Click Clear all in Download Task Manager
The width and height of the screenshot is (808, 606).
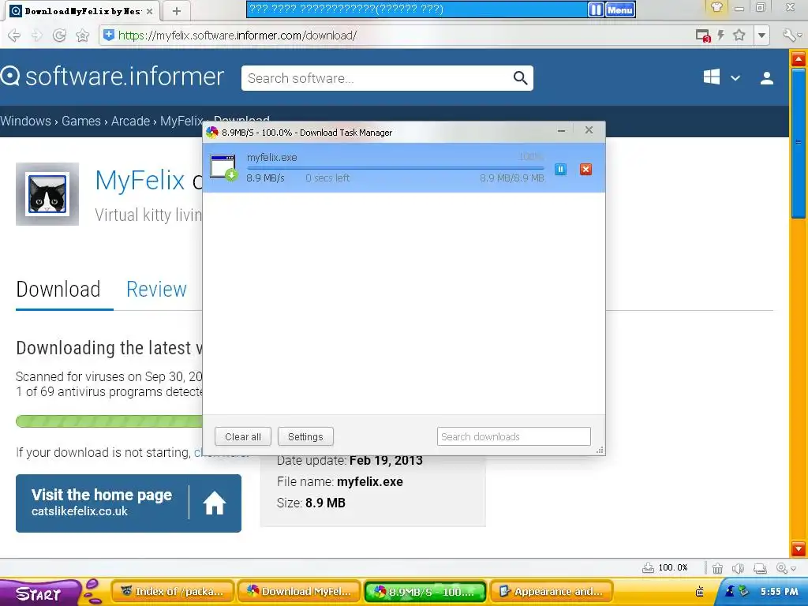pyautogui.click(x=243, y=436)
